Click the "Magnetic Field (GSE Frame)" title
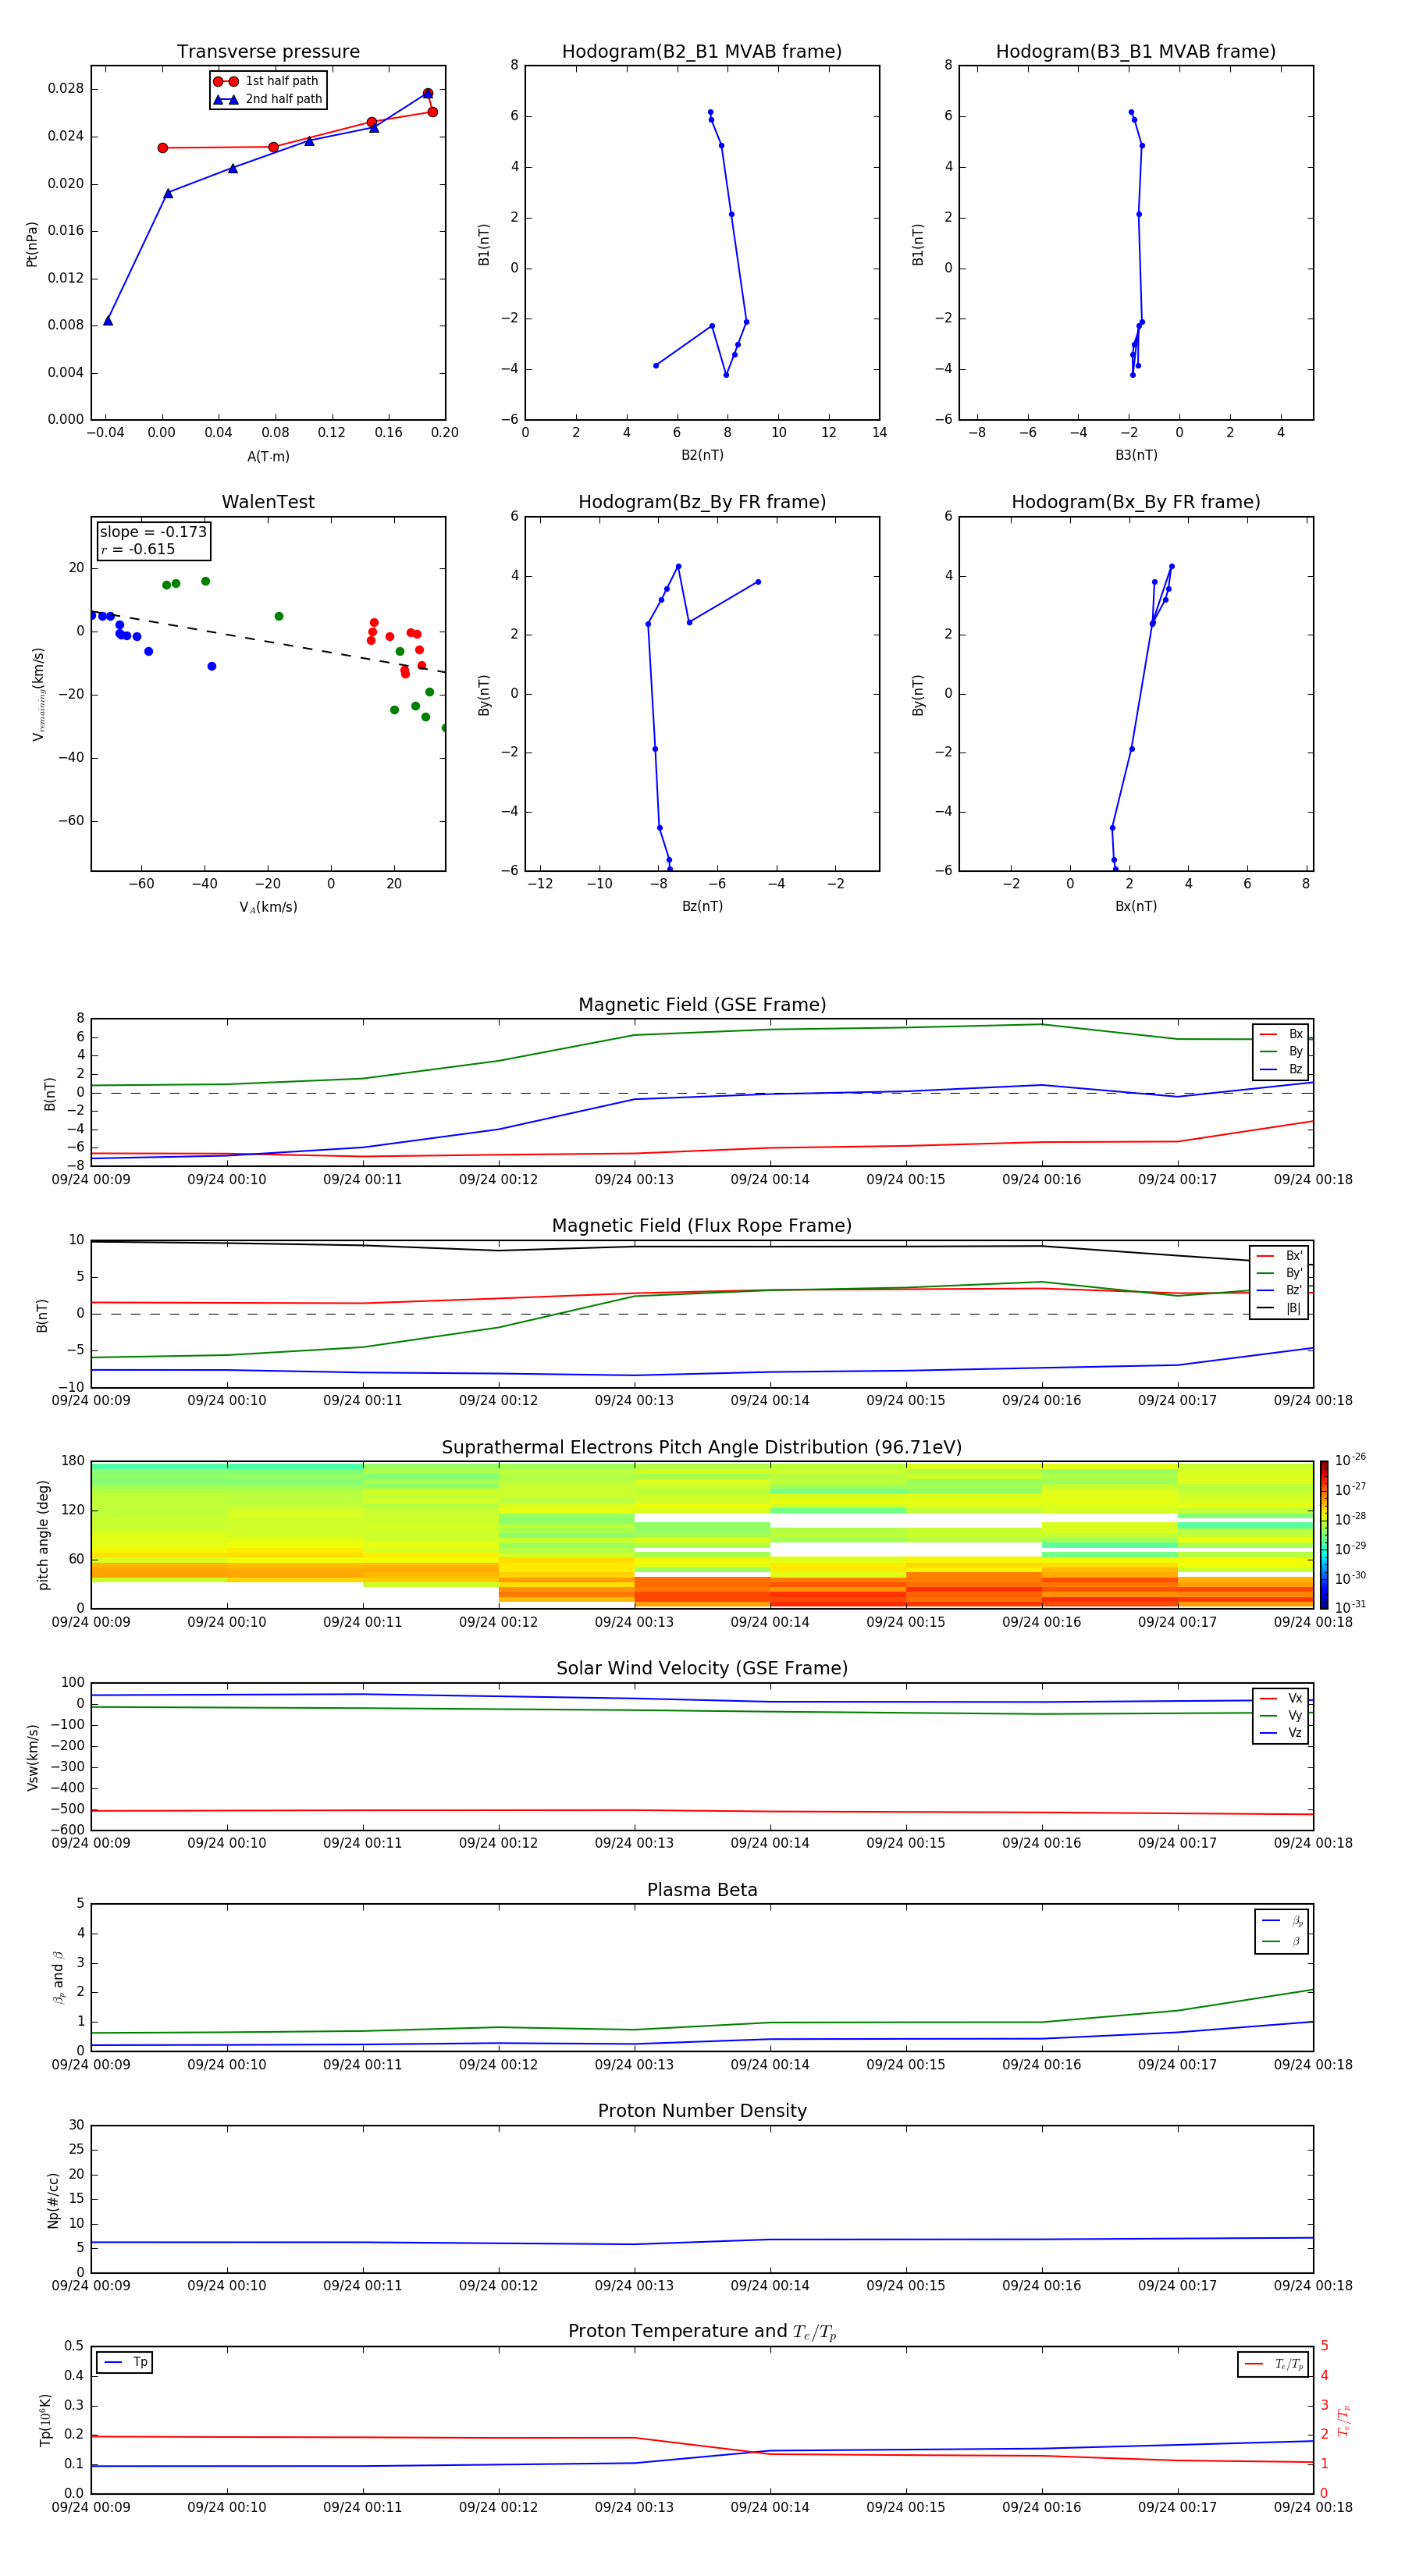Image resolution: width=1405 pixels, height=2576 pixels. point(702,1005)
